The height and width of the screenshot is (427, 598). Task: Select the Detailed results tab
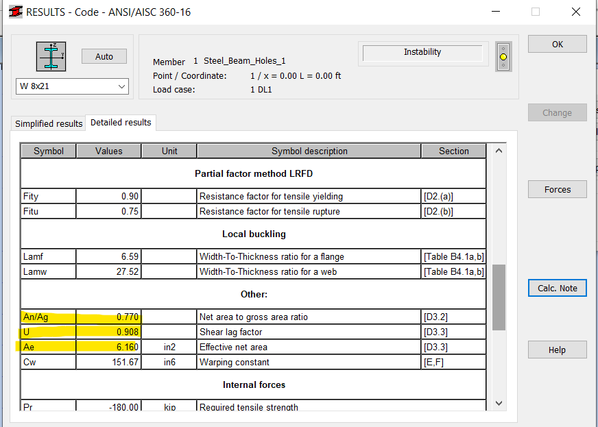pos(121,122)
